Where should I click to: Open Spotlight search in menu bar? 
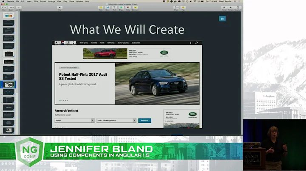coord(235,1)
